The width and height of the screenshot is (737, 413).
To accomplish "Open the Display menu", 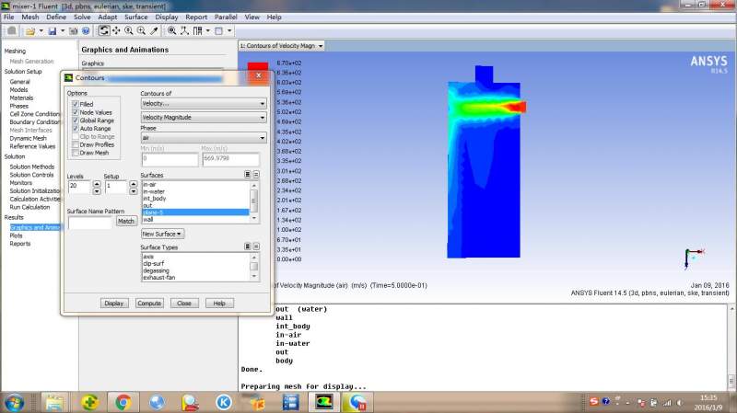I will (167, 17).
